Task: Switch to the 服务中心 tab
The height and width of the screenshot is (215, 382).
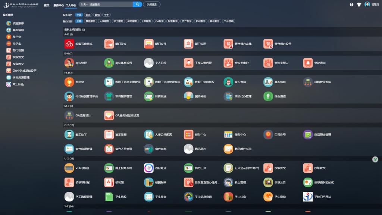Action: pyautogui.click(x=58, y=5)
